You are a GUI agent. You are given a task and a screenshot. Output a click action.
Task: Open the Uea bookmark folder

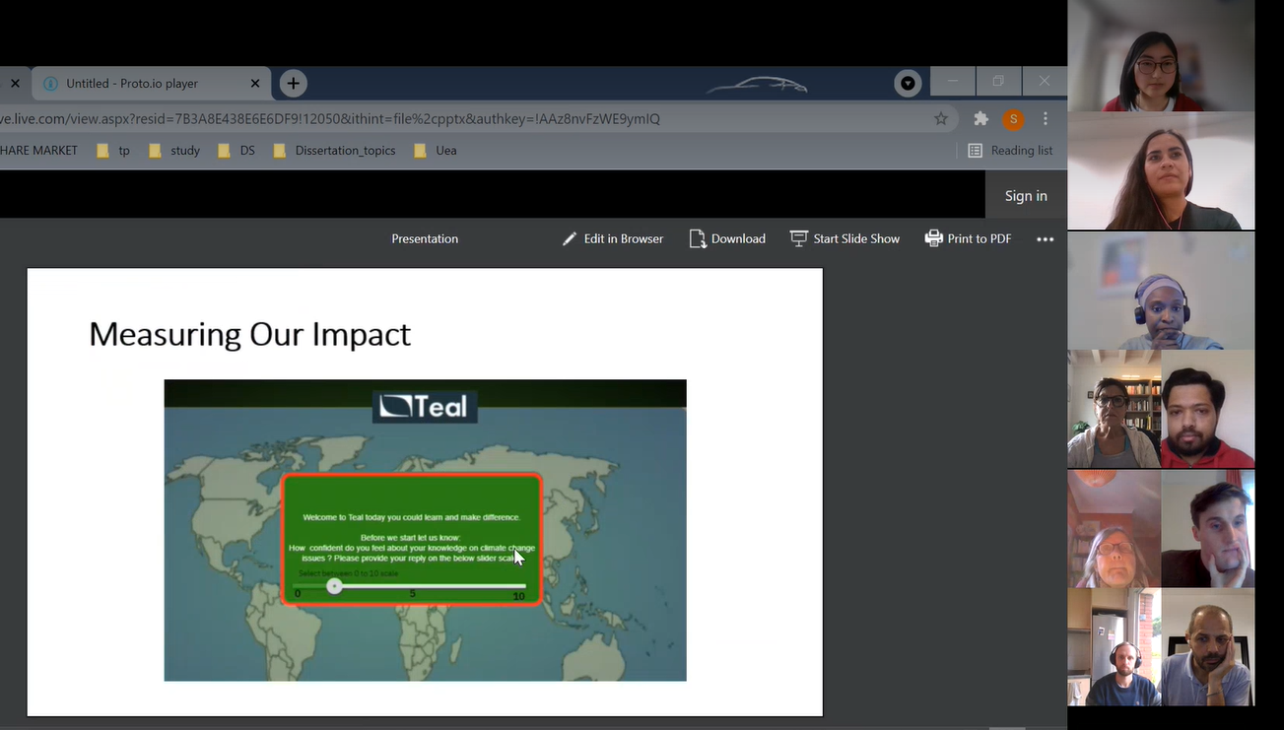(x=436, y=151)
